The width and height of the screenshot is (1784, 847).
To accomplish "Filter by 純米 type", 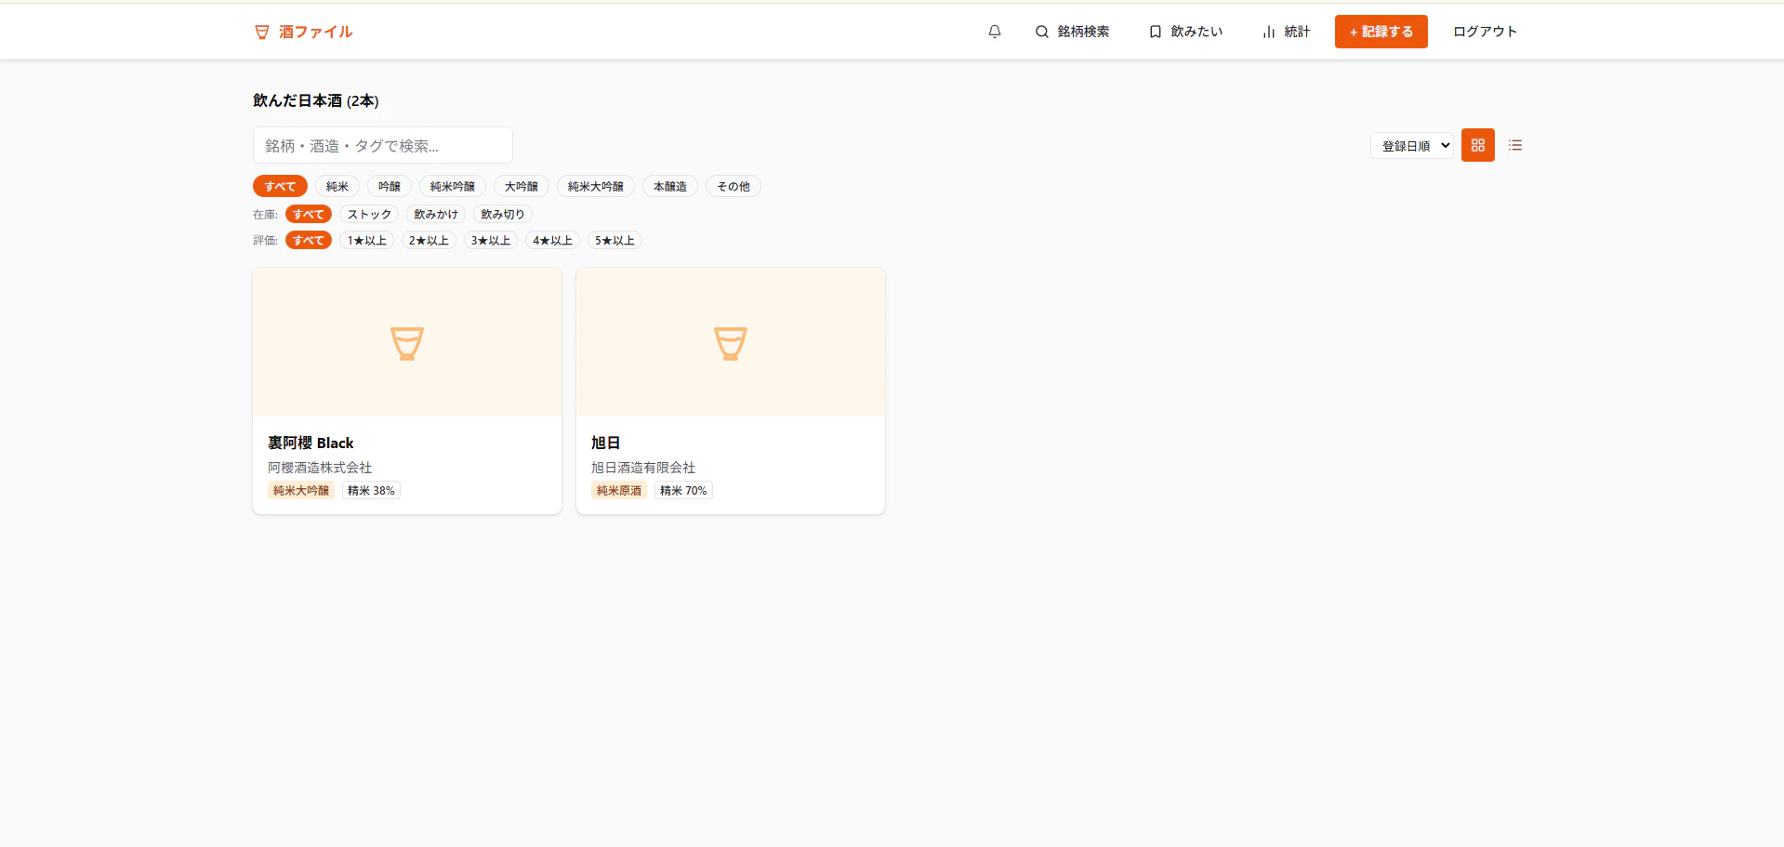I will (337, 186).
